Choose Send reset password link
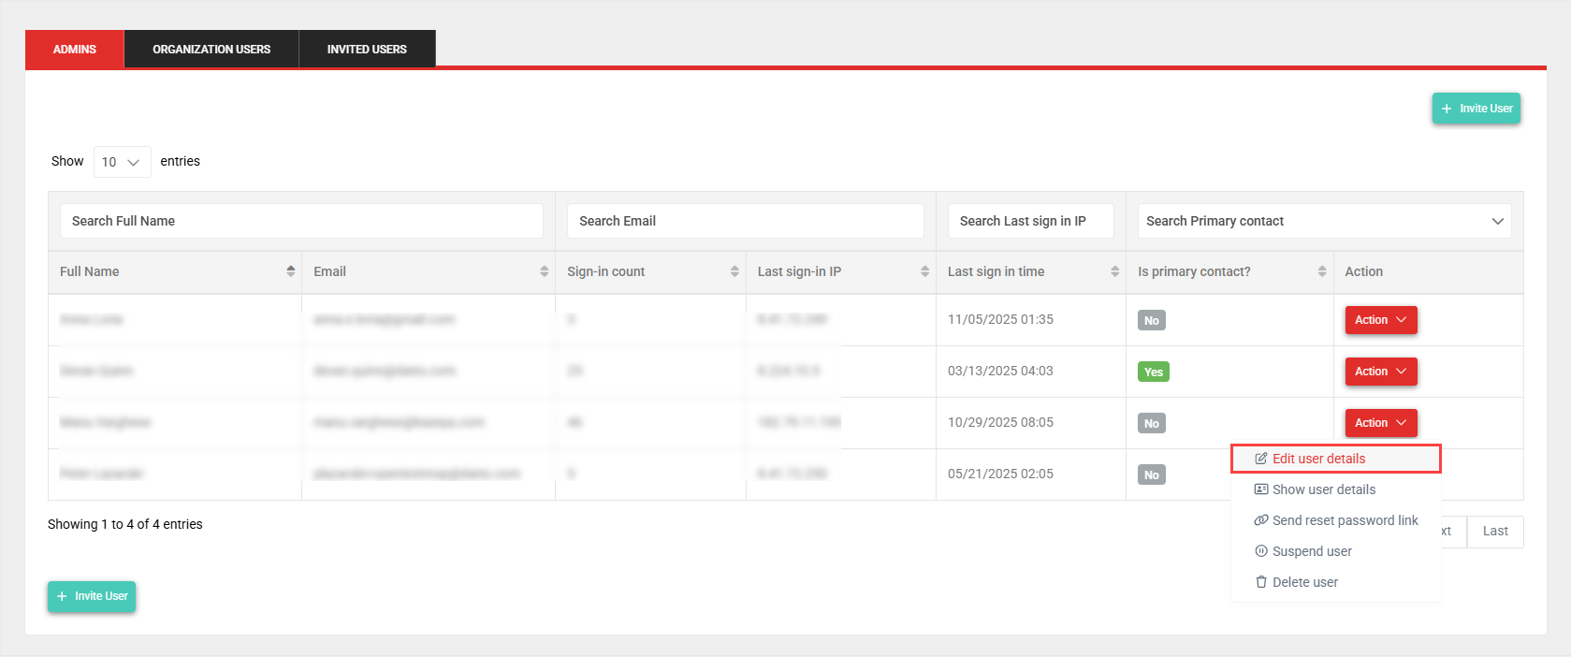Screen dimensions: 1571x657 pyautogui.click(x=1345, y=520)
